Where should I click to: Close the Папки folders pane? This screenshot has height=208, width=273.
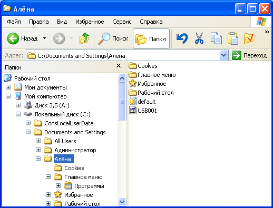[119, 66]
